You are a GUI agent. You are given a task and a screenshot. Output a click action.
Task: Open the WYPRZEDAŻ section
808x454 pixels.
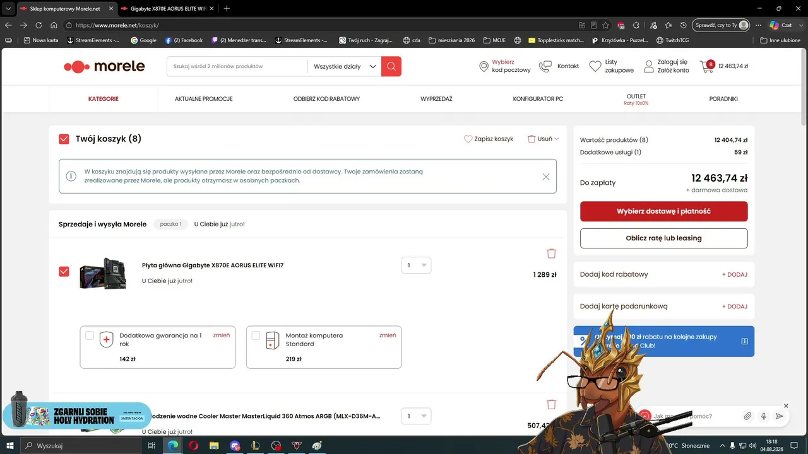tap(436, 99)
